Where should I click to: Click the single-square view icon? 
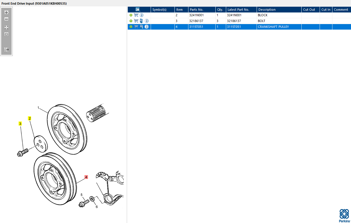click(6, 34)
